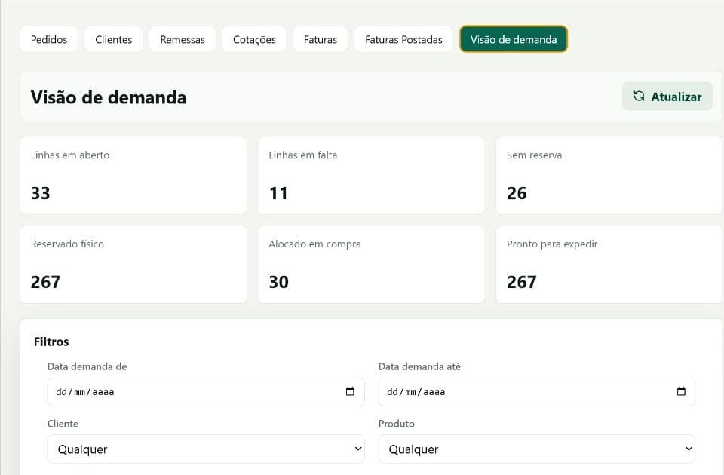The width and height of the screenshot is (724, 475).
Task: Click the Produto field label
Action: click(397, 424)
